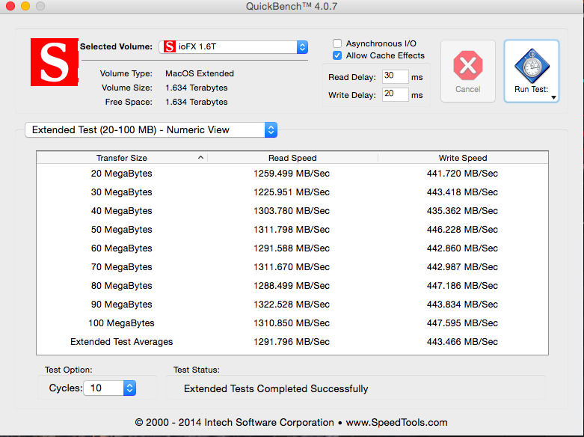Click read speed value 1311.670 MB/Sec
Screen dimensions: 584x437
point(292,267)
